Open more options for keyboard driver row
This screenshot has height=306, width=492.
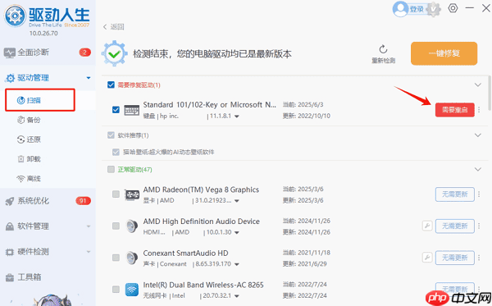click(479, 110)
